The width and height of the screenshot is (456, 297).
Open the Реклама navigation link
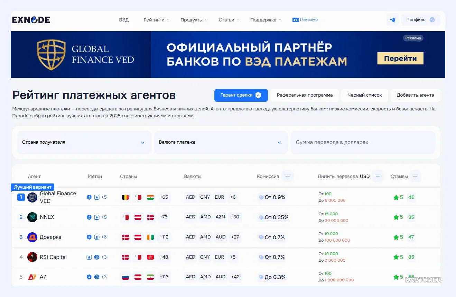coord(305,20)
